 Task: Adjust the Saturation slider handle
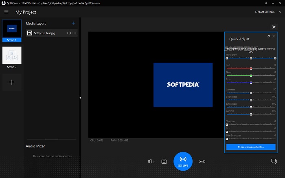coord(251,107)
